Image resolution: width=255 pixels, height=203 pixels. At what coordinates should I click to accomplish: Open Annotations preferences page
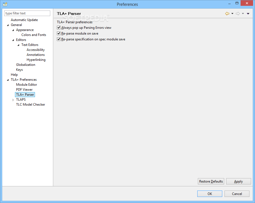pos(36,55)
